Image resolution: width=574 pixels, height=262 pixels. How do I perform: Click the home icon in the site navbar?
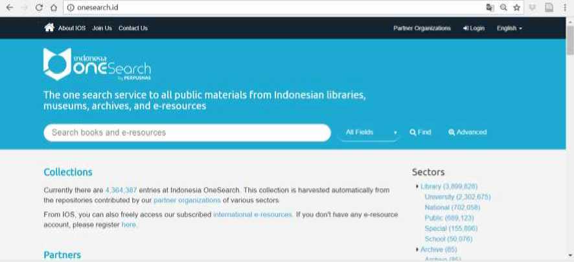[x=49, y=28]
